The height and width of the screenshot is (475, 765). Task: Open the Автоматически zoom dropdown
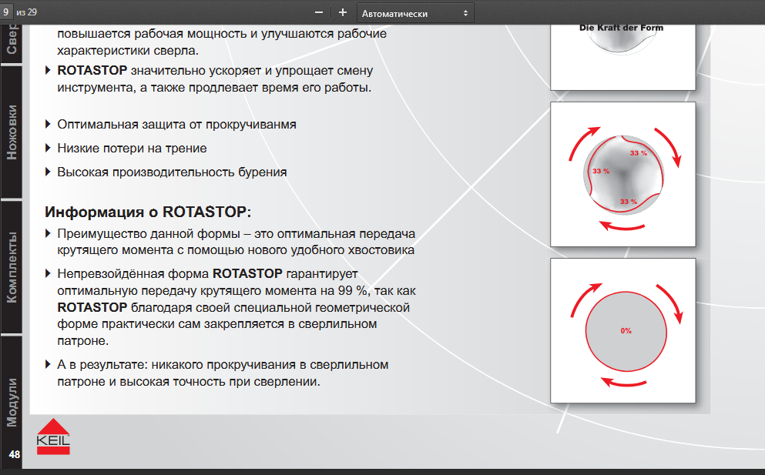(414, 13)
